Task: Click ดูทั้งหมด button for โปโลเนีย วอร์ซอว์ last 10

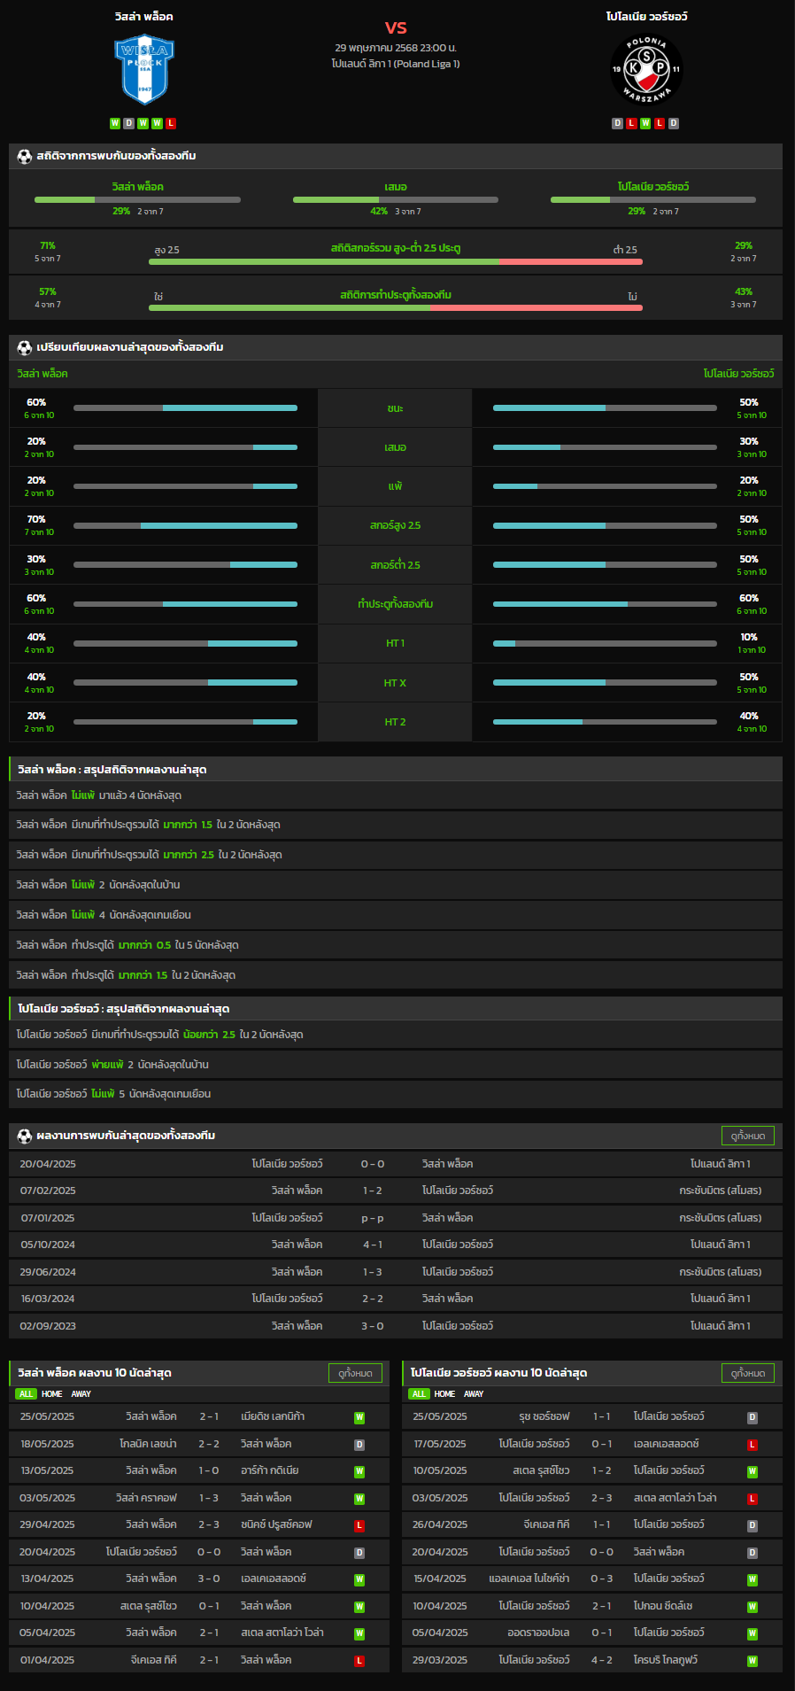Action: (748, 1373)
